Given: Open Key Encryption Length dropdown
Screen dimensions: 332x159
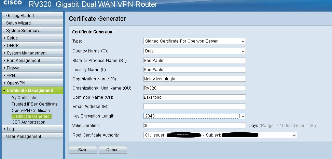Looking at the screenshot, I should [194, 116].
